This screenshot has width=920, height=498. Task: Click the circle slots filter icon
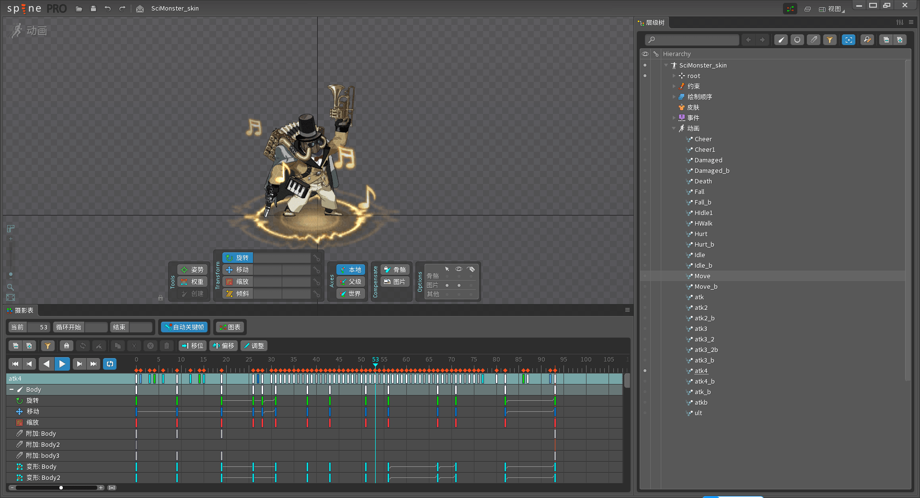[x=797, y=40]
